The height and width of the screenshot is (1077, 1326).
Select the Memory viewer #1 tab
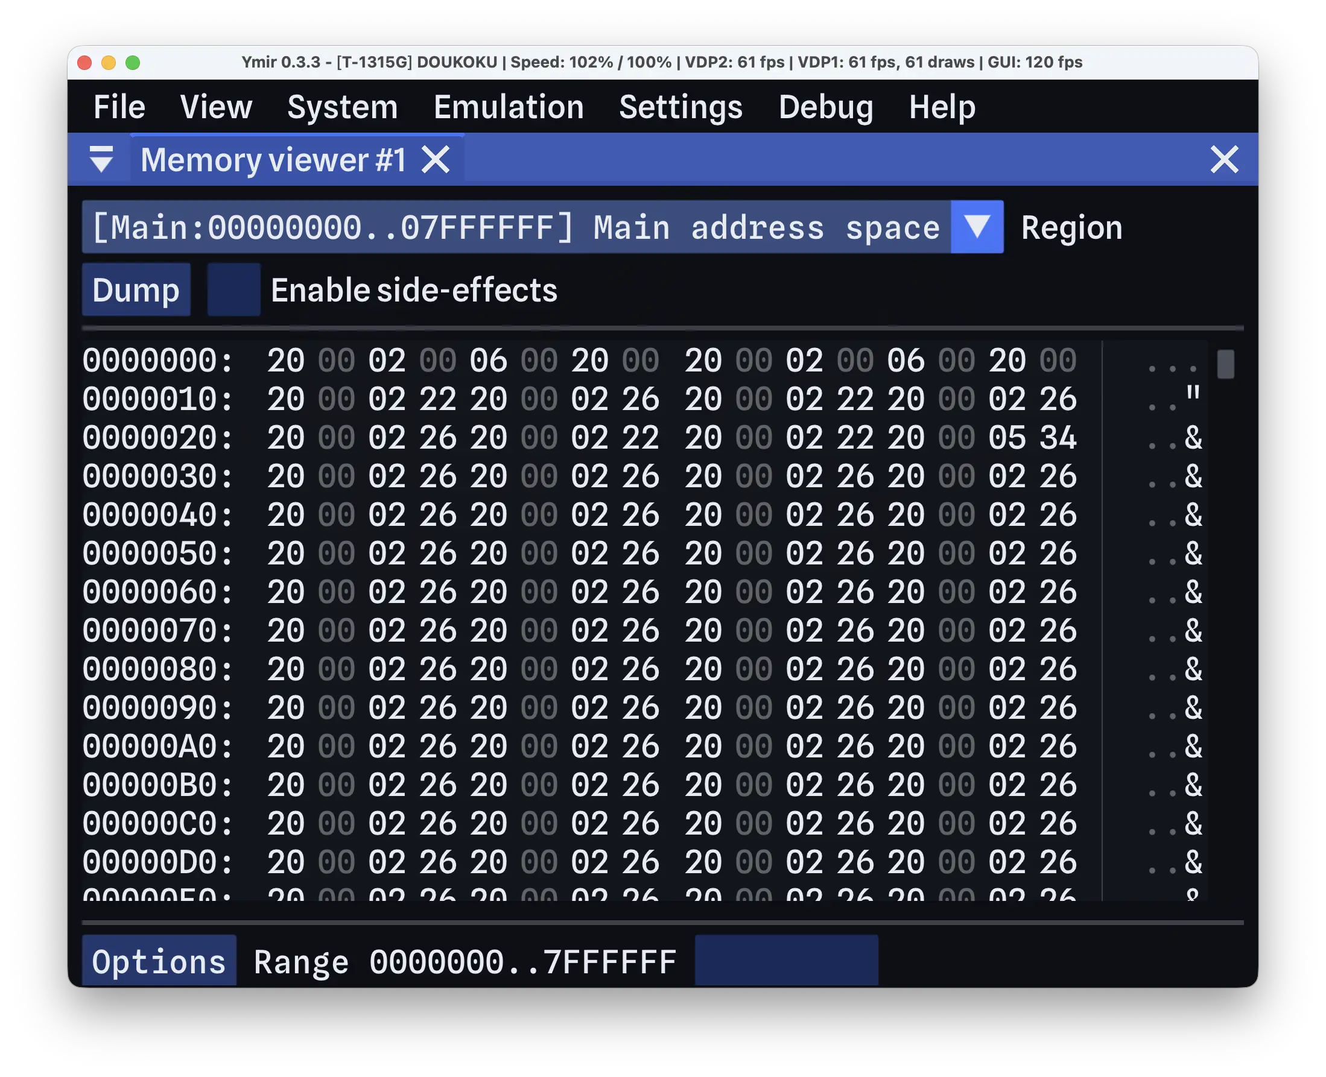(273, 160)
